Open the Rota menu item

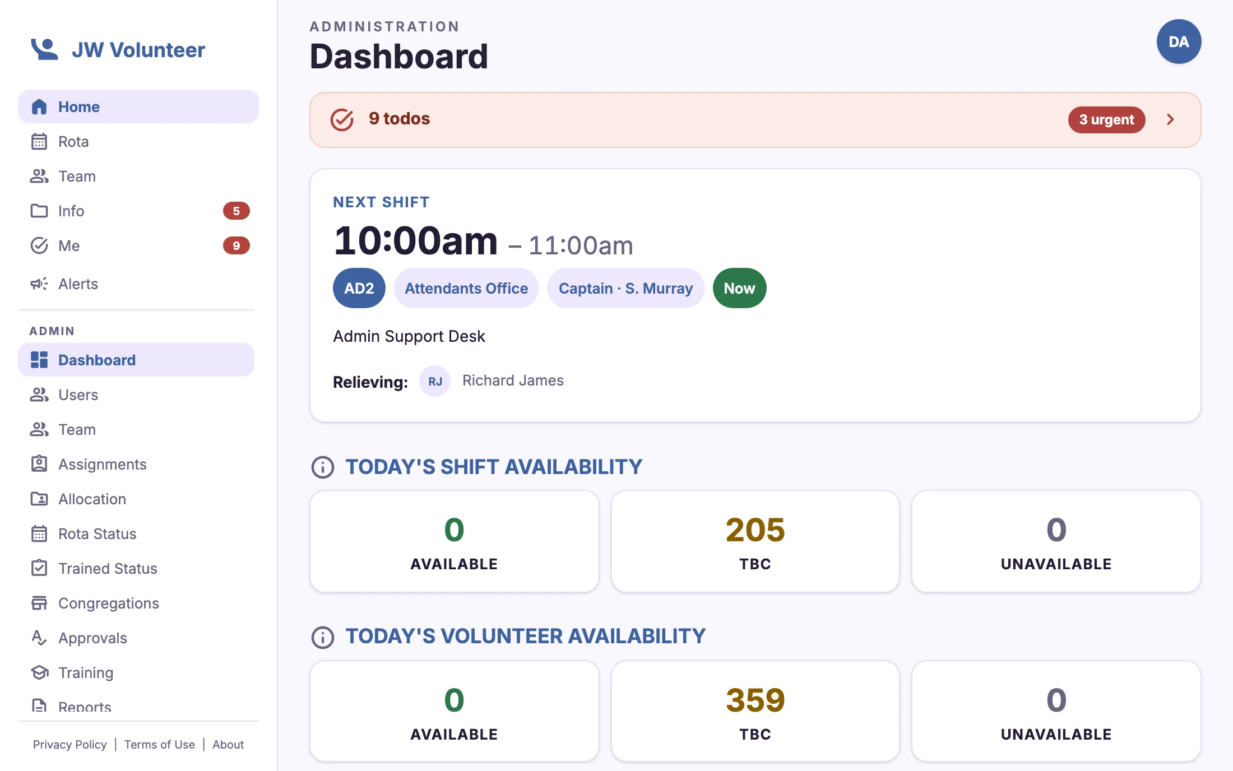tap(138, 141)
